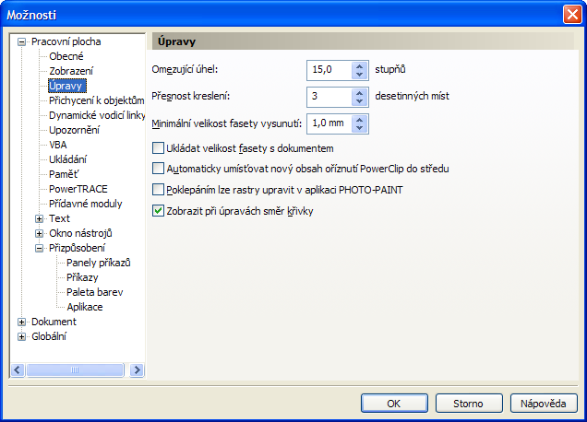Select Aplikace under Přizpůsobení
The height and width of the screenshot is (422, 587).
85,307
